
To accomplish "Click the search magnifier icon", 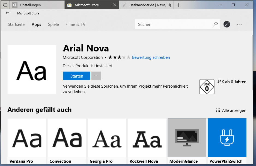I will click(215, 24).
